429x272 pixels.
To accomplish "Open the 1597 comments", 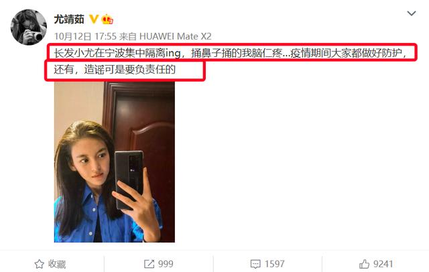I will coord(274,264).
